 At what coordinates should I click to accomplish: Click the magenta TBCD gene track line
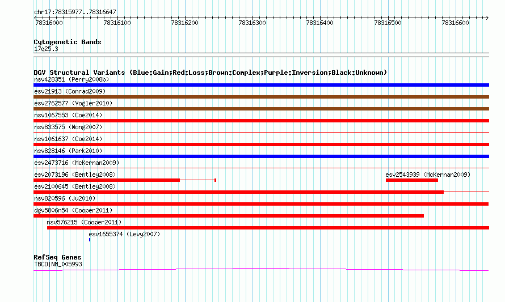tap(261, 270)
